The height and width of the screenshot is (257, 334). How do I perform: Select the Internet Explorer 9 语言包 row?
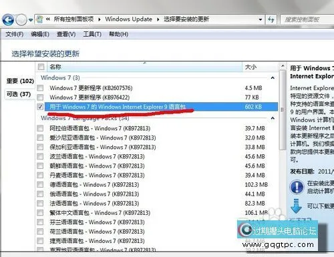coord(157,107)
